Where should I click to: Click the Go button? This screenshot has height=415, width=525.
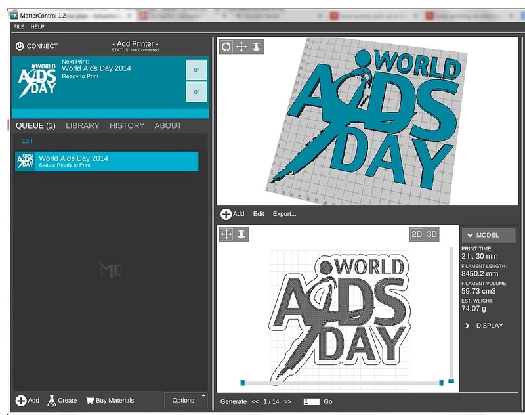[327, 401]
